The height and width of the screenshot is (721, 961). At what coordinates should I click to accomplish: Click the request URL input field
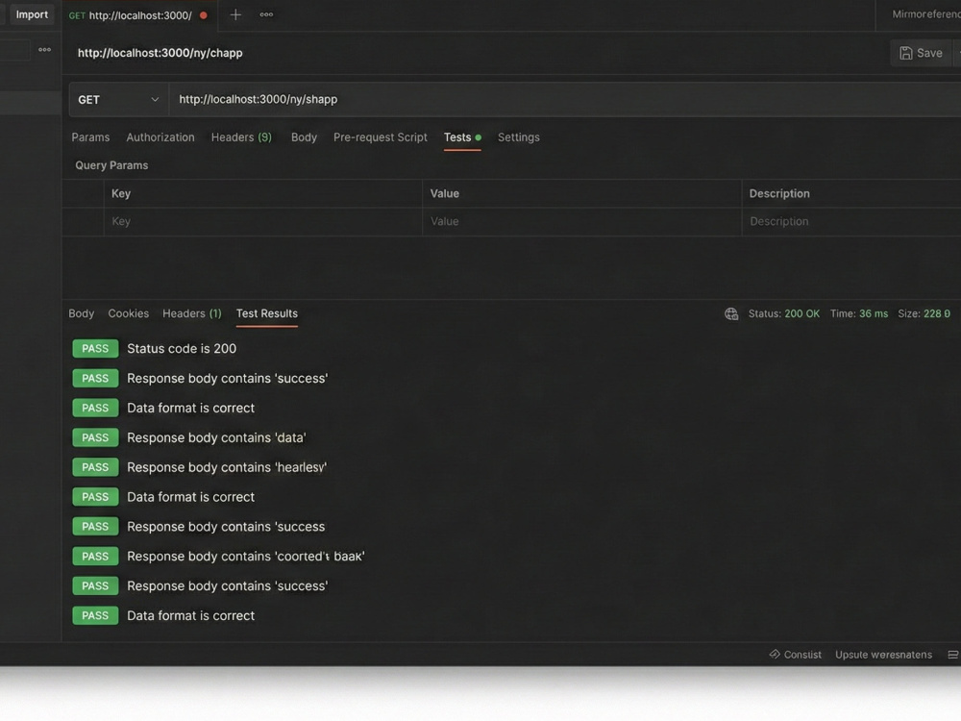[x=564, y=99]
